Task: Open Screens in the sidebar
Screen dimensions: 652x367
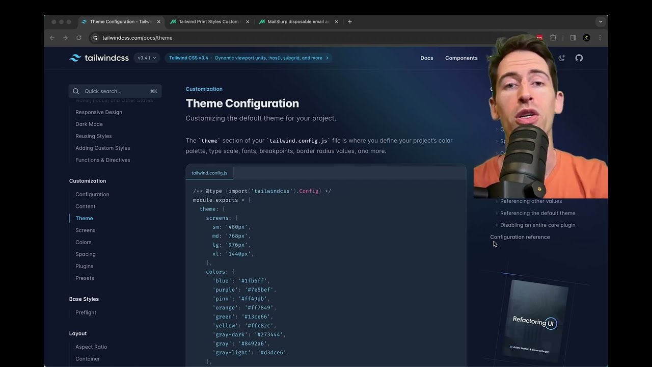Action: coord(86,230)
